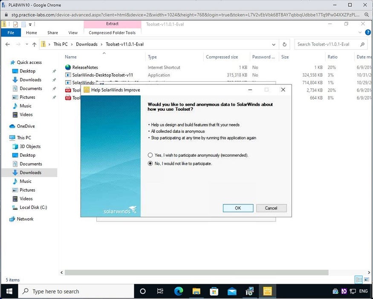The image size is (373, 299).
Task: Open Microsoft Store from taskbar
Action: (214, 291)
